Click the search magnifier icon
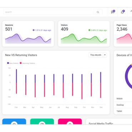Viewport: 132px width, 132px height. 98,12
